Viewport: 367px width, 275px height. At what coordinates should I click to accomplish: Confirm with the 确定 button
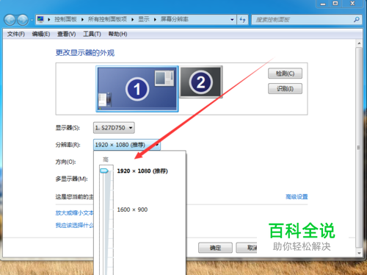(215, 248)
